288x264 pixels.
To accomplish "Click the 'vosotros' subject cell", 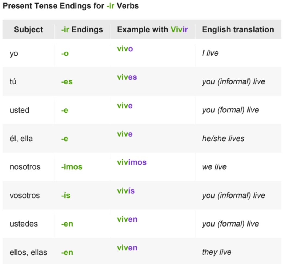I will 25,195.
